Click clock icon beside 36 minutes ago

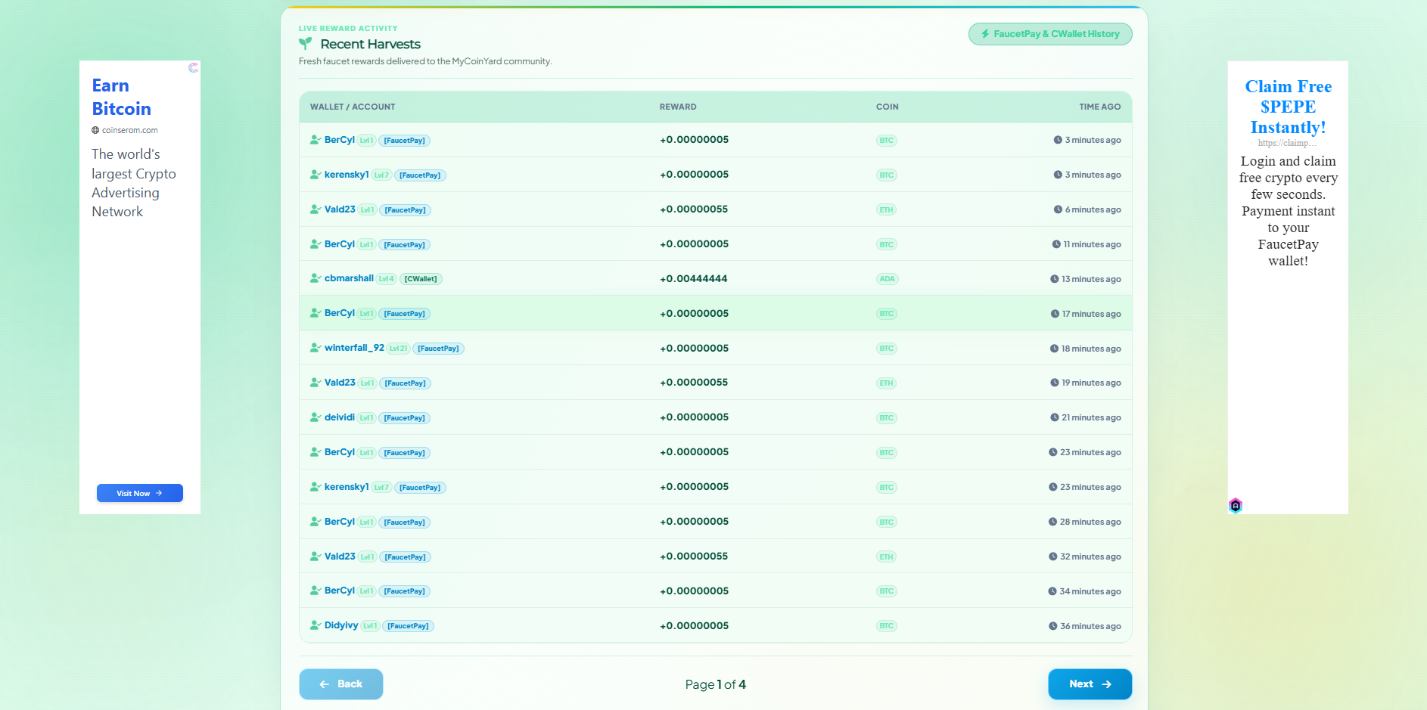click(x=1052, y=626)
